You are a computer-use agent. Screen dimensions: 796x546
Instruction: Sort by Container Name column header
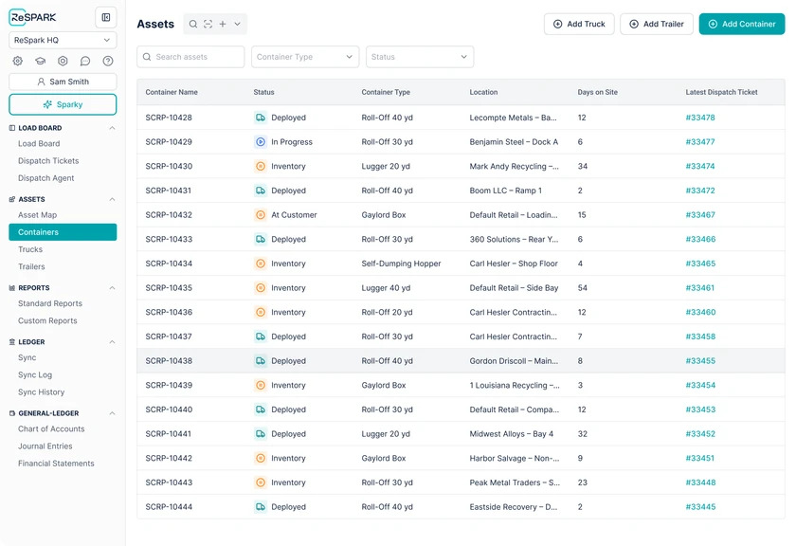172,92
